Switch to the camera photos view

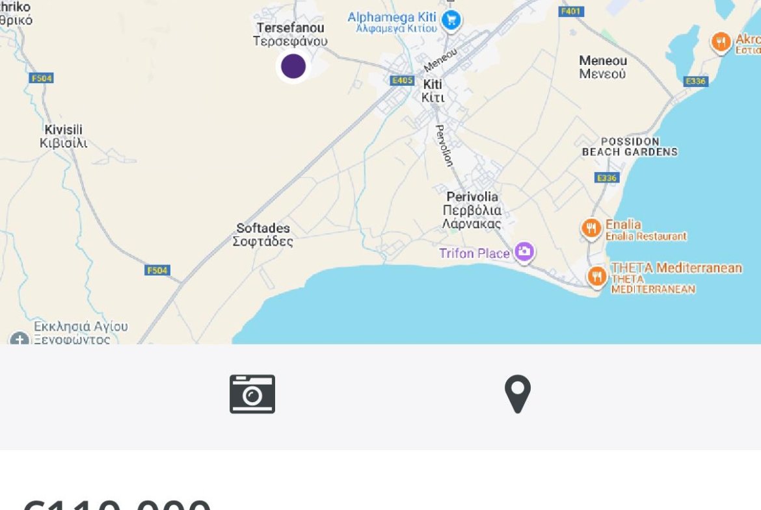(x=252, y=394)
